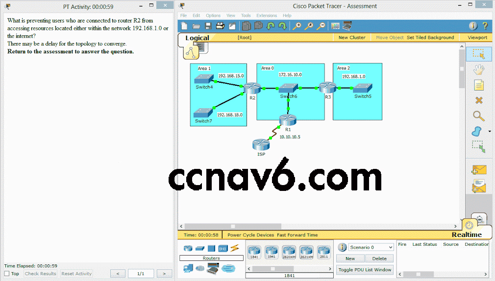Image resolution: width=495 pixels, height=281 pixels.
Task: Open the Options menu
Action: coord(213,16)
